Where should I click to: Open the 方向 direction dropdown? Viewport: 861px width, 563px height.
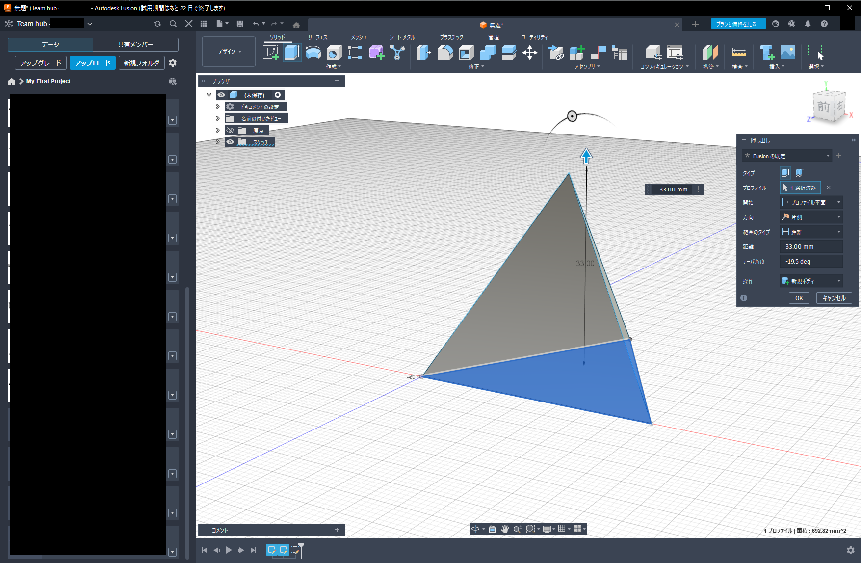pyautogui.click(x=811, y=217)
